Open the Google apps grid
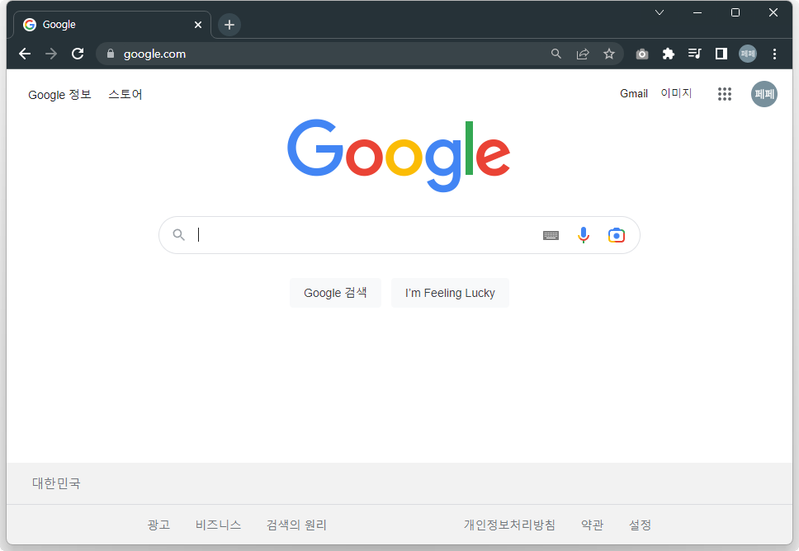799x551 pixels. [724, 94]
